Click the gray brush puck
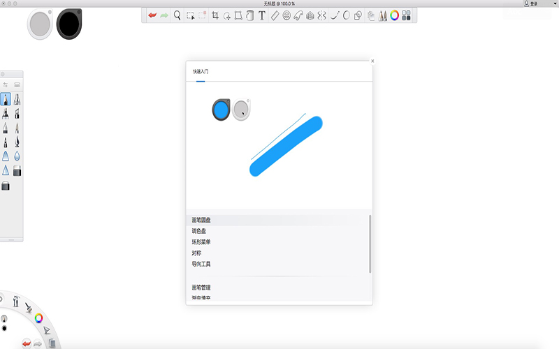The image size is (559, 349). point(40,24)
